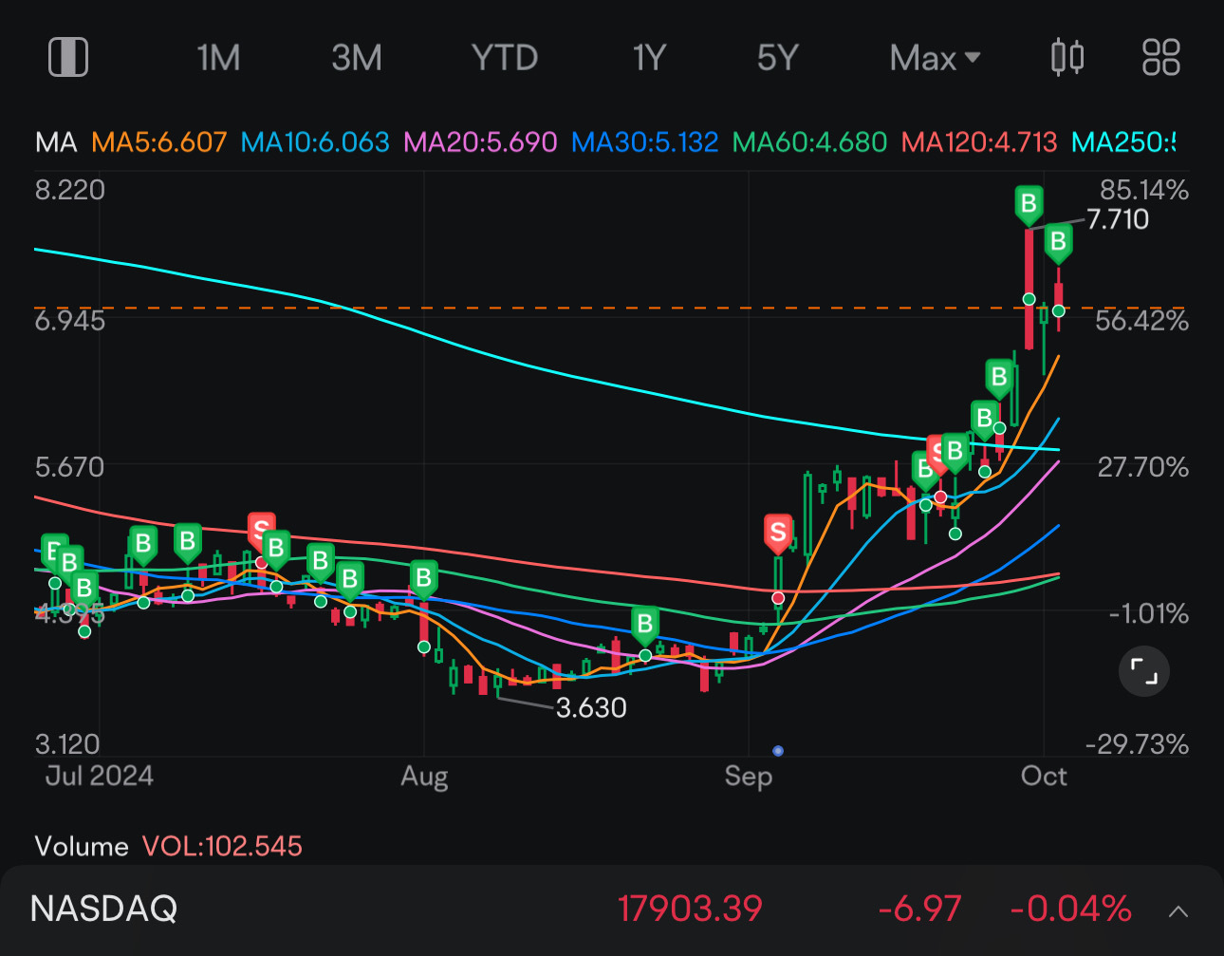Tap the Sep date axis label

[749, 777]
